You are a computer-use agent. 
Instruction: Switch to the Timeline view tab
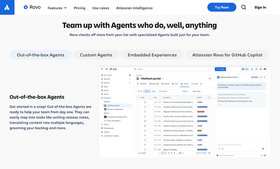(x=142, y=84)
